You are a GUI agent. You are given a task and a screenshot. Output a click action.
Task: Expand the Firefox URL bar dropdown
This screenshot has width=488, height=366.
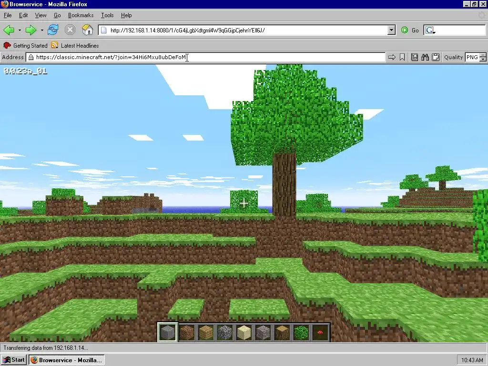(392, 30)
